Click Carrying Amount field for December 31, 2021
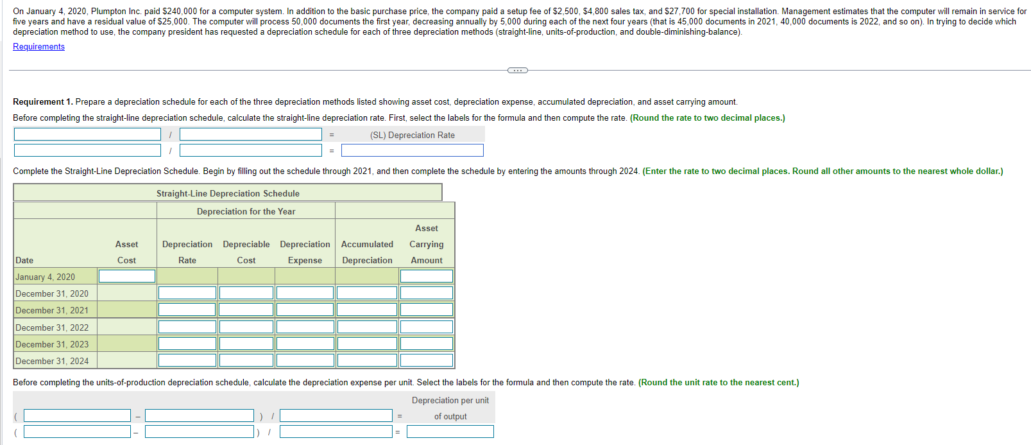 coord(427,310)
